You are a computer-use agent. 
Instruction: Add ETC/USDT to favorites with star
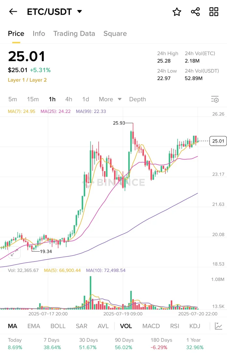177,12
